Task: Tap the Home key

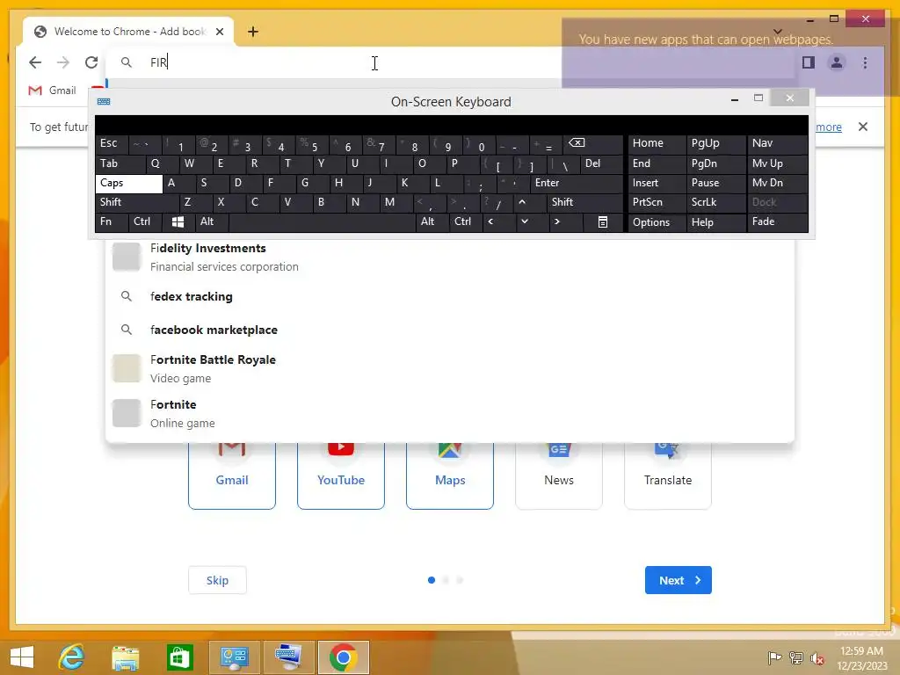Action: click(657, 143)
